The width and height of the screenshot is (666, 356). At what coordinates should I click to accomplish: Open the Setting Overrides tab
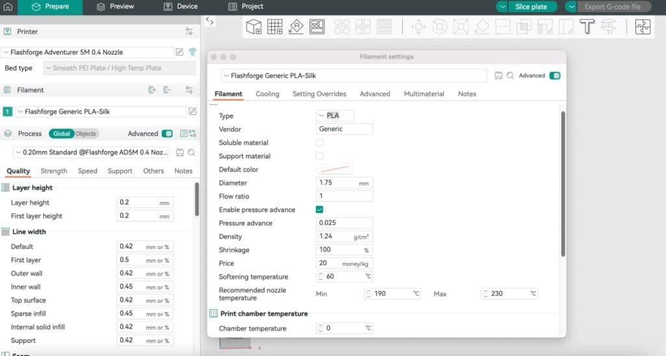pyautogui.click(x=319, y=94)
